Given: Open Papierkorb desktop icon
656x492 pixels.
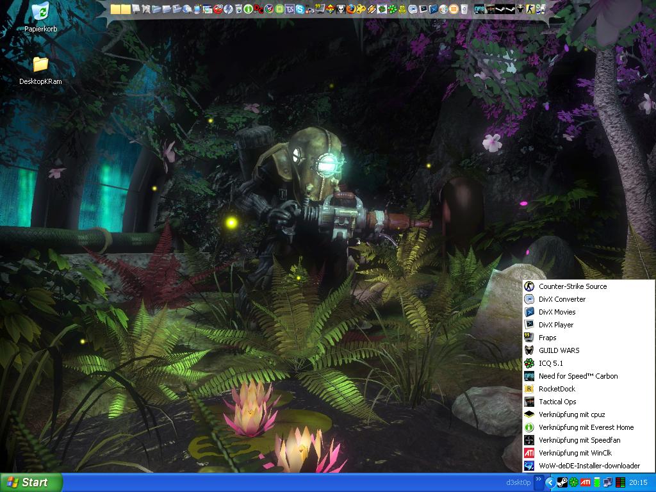Looking at the screenshot, I should (40, 17).
